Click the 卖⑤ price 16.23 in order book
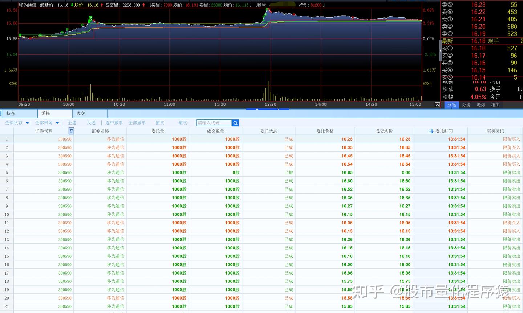The width and height of the screenshot is (523, 313). tap(478, 5)
